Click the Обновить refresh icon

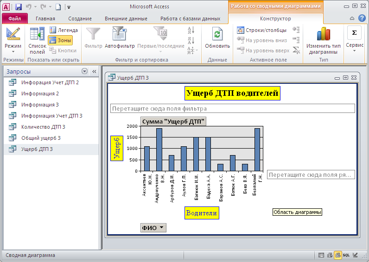[x=217, y=35]
